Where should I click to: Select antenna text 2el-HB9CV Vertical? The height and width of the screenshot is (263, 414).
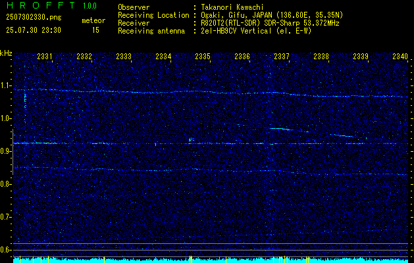point(236,31)
